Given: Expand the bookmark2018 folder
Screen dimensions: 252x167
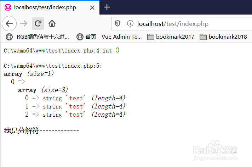Looking at the screenshot, I should click(x=223, y=37).
